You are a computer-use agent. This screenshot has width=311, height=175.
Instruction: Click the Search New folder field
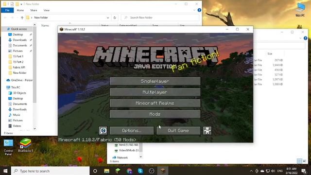point(160,17)
